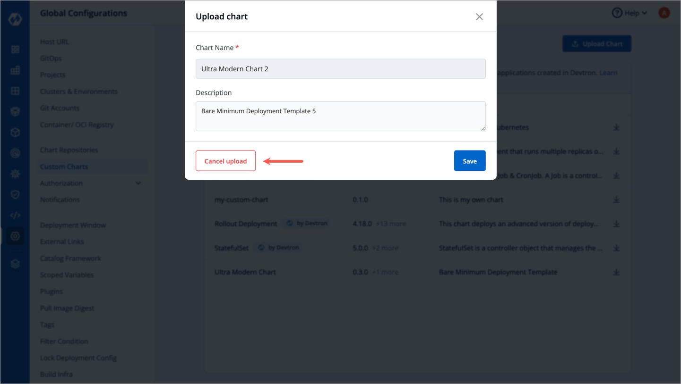
Task: Open the Devtron home via the logo icon
Action: [x=15, y=18]
